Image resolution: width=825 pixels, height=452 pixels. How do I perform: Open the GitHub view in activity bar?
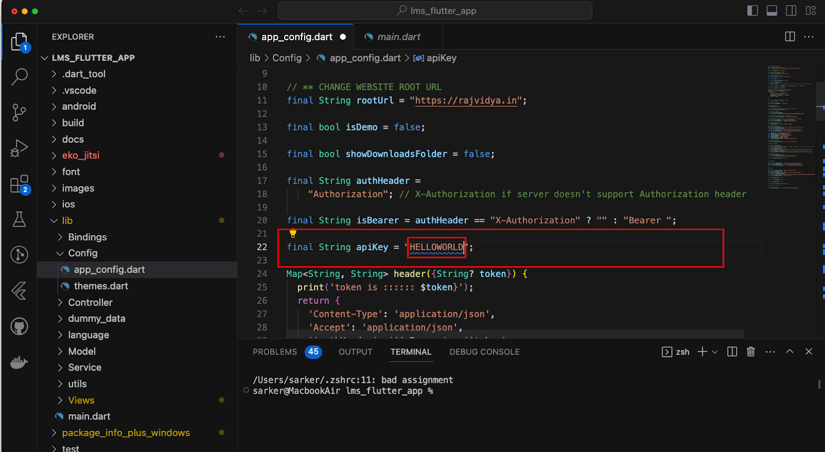(19, 327)
